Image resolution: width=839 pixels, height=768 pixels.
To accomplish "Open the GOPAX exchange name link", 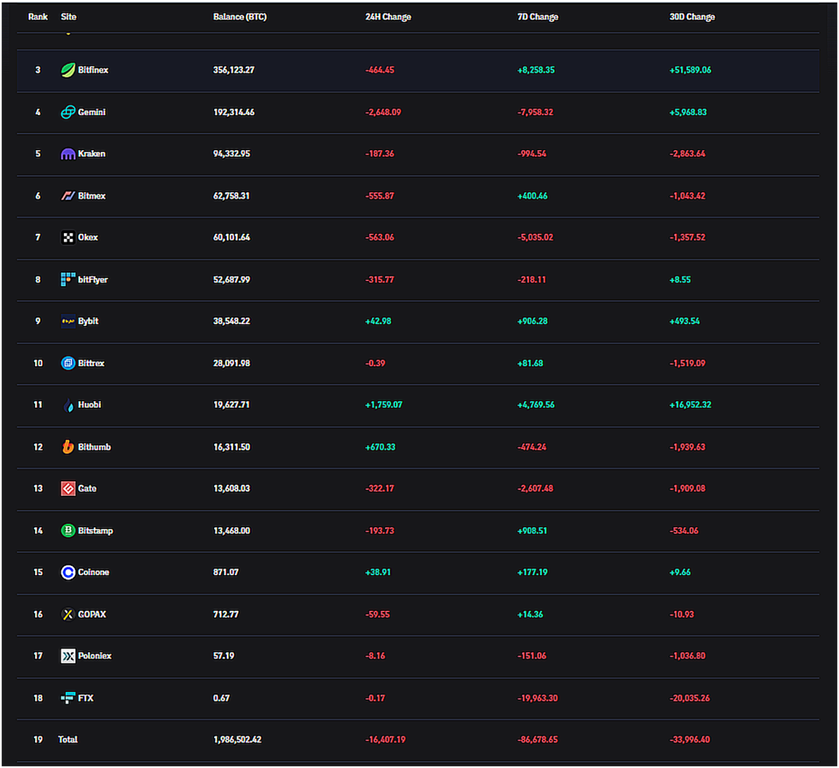I will 91,614.
